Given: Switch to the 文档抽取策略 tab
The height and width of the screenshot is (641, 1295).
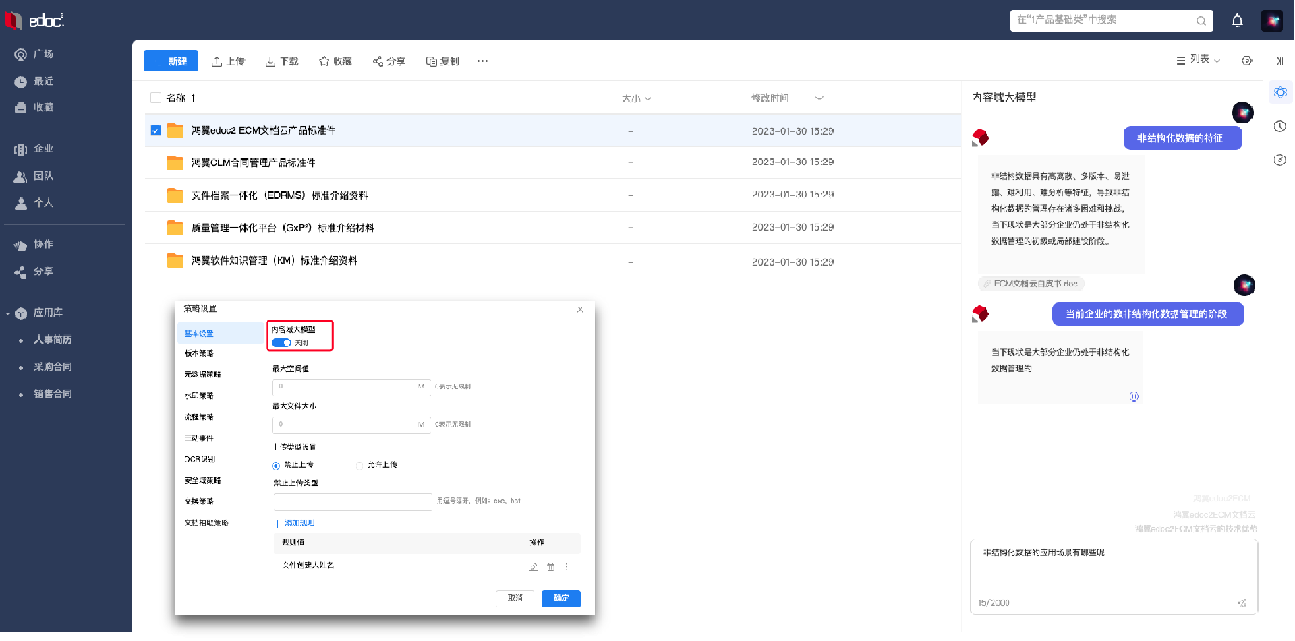Looking at the screenshot, I should tap(206, 523).
